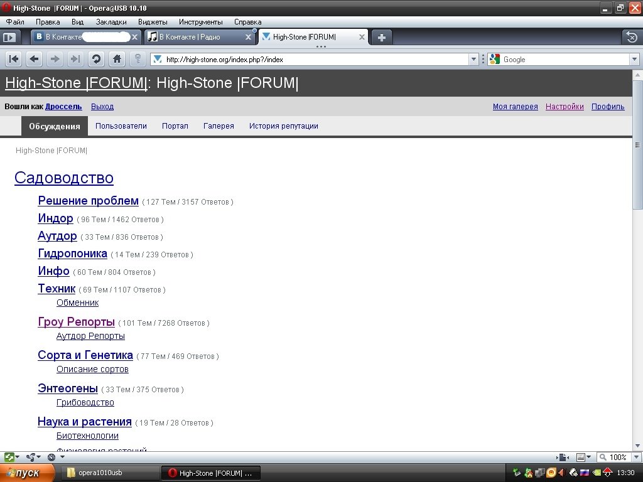Open the zoom level dropdown
This screenshot has height=482, width=643.
[637, 457]
